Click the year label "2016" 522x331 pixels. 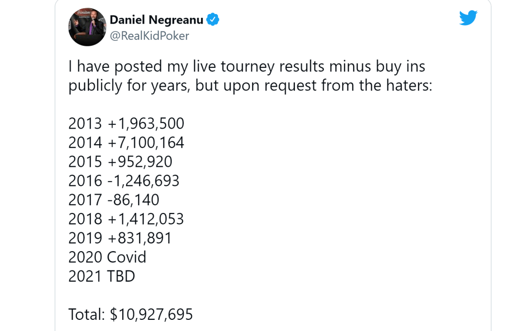[x=85, y=181]
